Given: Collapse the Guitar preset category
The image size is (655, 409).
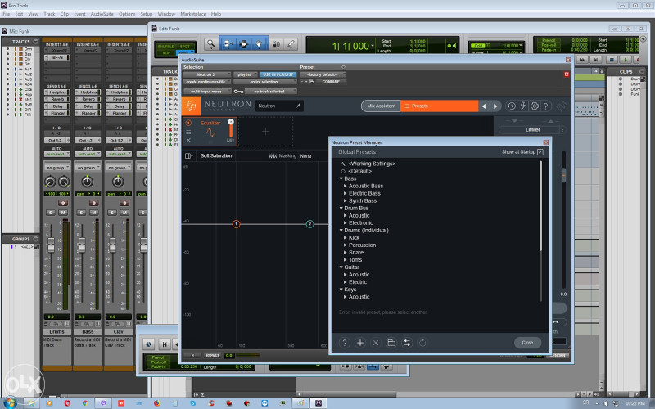Looking at the screenshot, I should tap(341, 267).
